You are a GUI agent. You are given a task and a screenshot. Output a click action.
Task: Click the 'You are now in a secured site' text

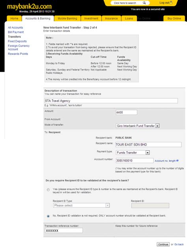(148, 9)
